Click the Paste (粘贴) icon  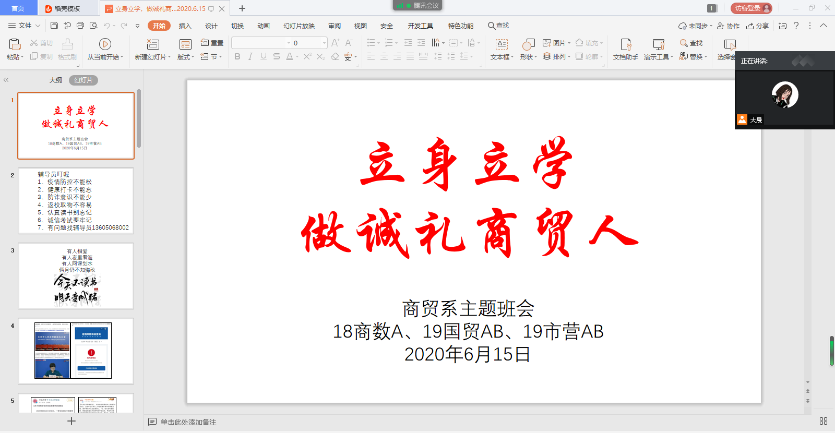coord(15,44)
